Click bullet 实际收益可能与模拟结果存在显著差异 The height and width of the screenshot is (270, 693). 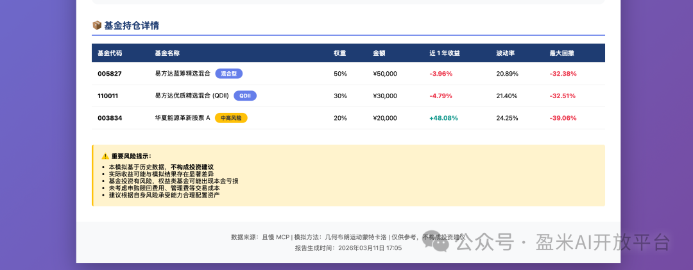click(x=161, y=174)
